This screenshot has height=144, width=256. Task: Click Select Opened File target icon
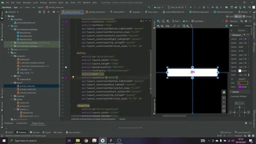pyautogui.click(x=40, y=12)
